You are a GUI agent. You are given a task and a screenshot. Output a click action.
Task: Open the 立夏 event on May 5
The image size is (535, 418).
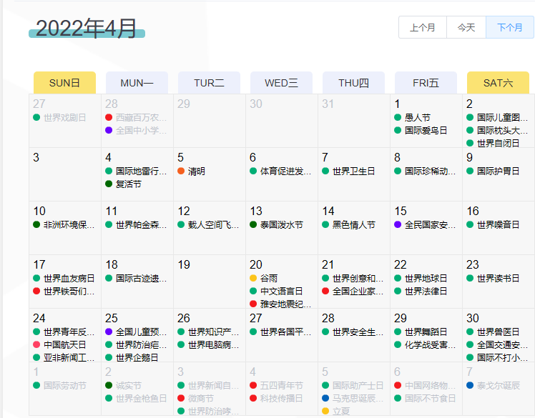point(341,411)
